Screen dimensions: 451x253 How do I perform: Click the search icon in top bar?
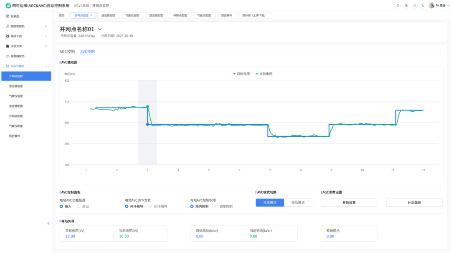pos(398,5)
